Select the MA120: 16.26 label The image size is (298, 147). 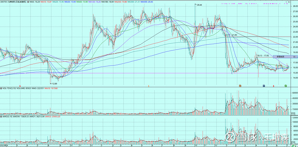pyautogui.click(x=95, y=2)
